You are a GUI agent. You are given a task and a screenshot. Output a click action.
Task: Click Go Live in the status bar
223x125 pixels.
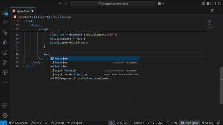[x=208, y=123]
